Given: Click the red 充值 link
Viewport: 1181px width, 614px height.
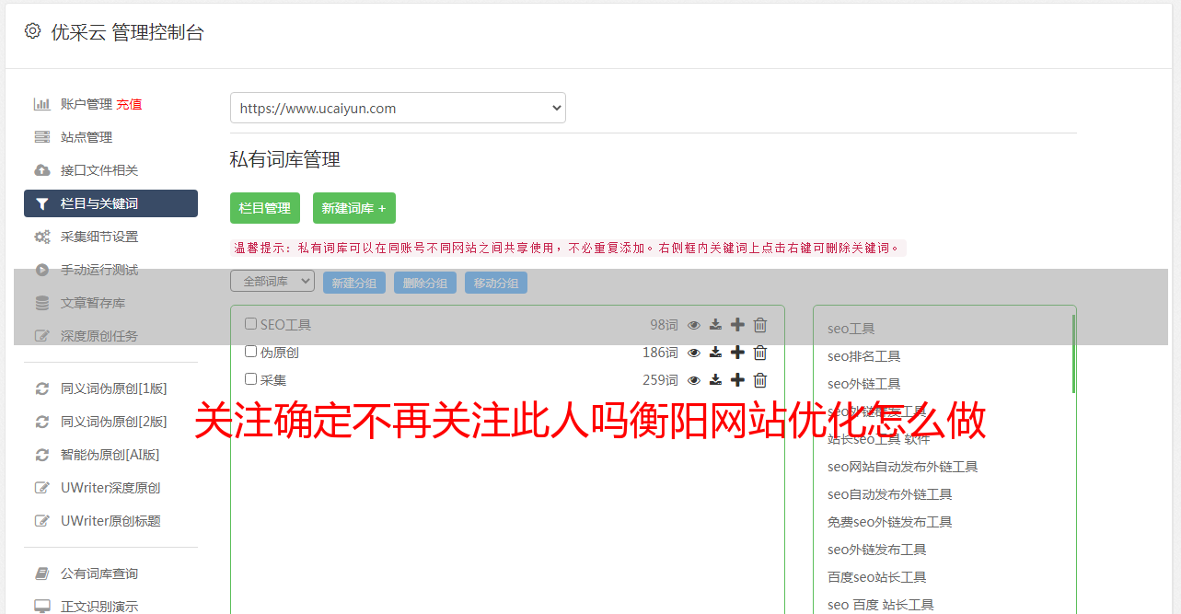Looking at the screenshot, I should click(129, 104).
